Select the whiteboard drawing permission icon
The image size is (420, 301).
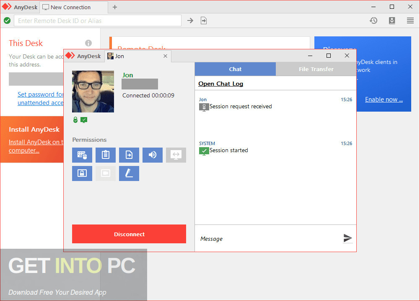(129, 173)
